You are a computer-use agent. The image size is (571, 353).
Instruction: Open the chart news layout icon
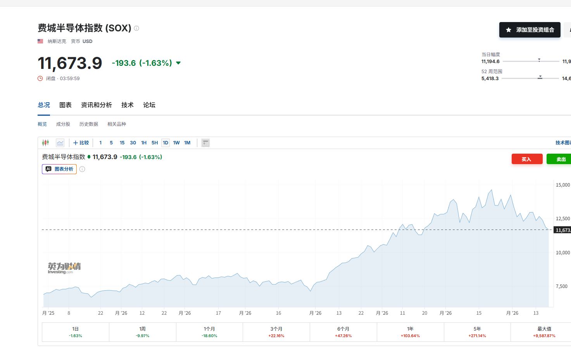click(205, 143)
